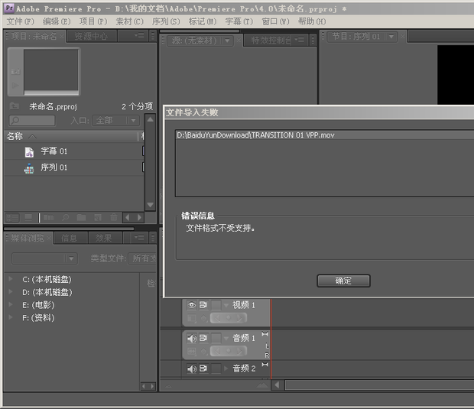
Task: Expand the D: (本机磁盘) drive
Action: (11, 292)
